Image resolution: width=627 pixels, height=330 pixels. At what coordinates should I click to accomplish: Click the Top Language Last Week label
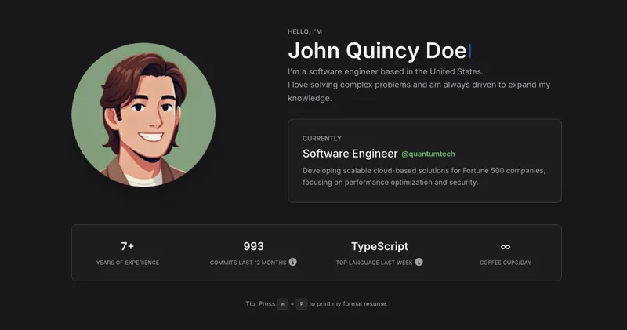coord(374,263)
